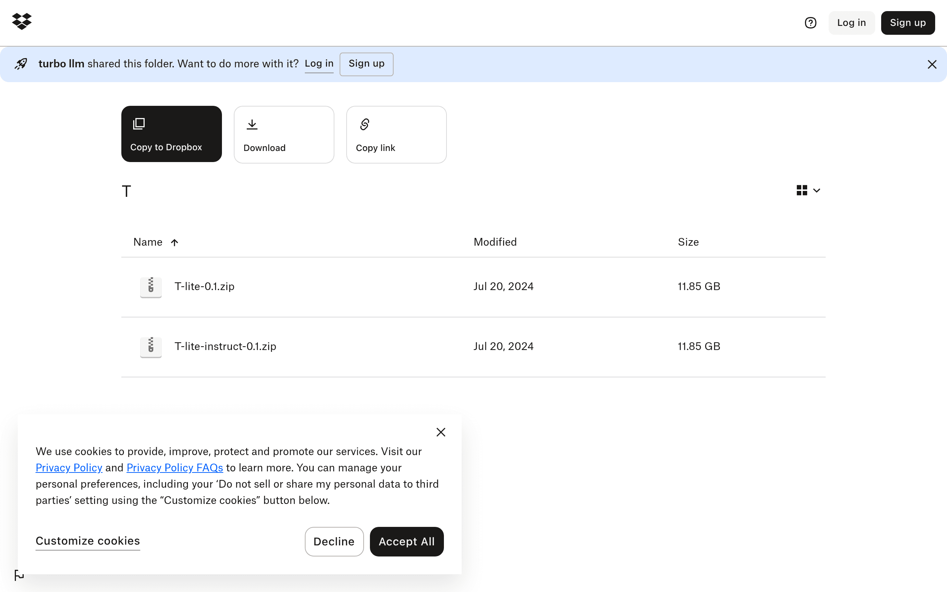Click the header Log in button
The width and height of the screenshot is (947, 592).
coord(852,23)
